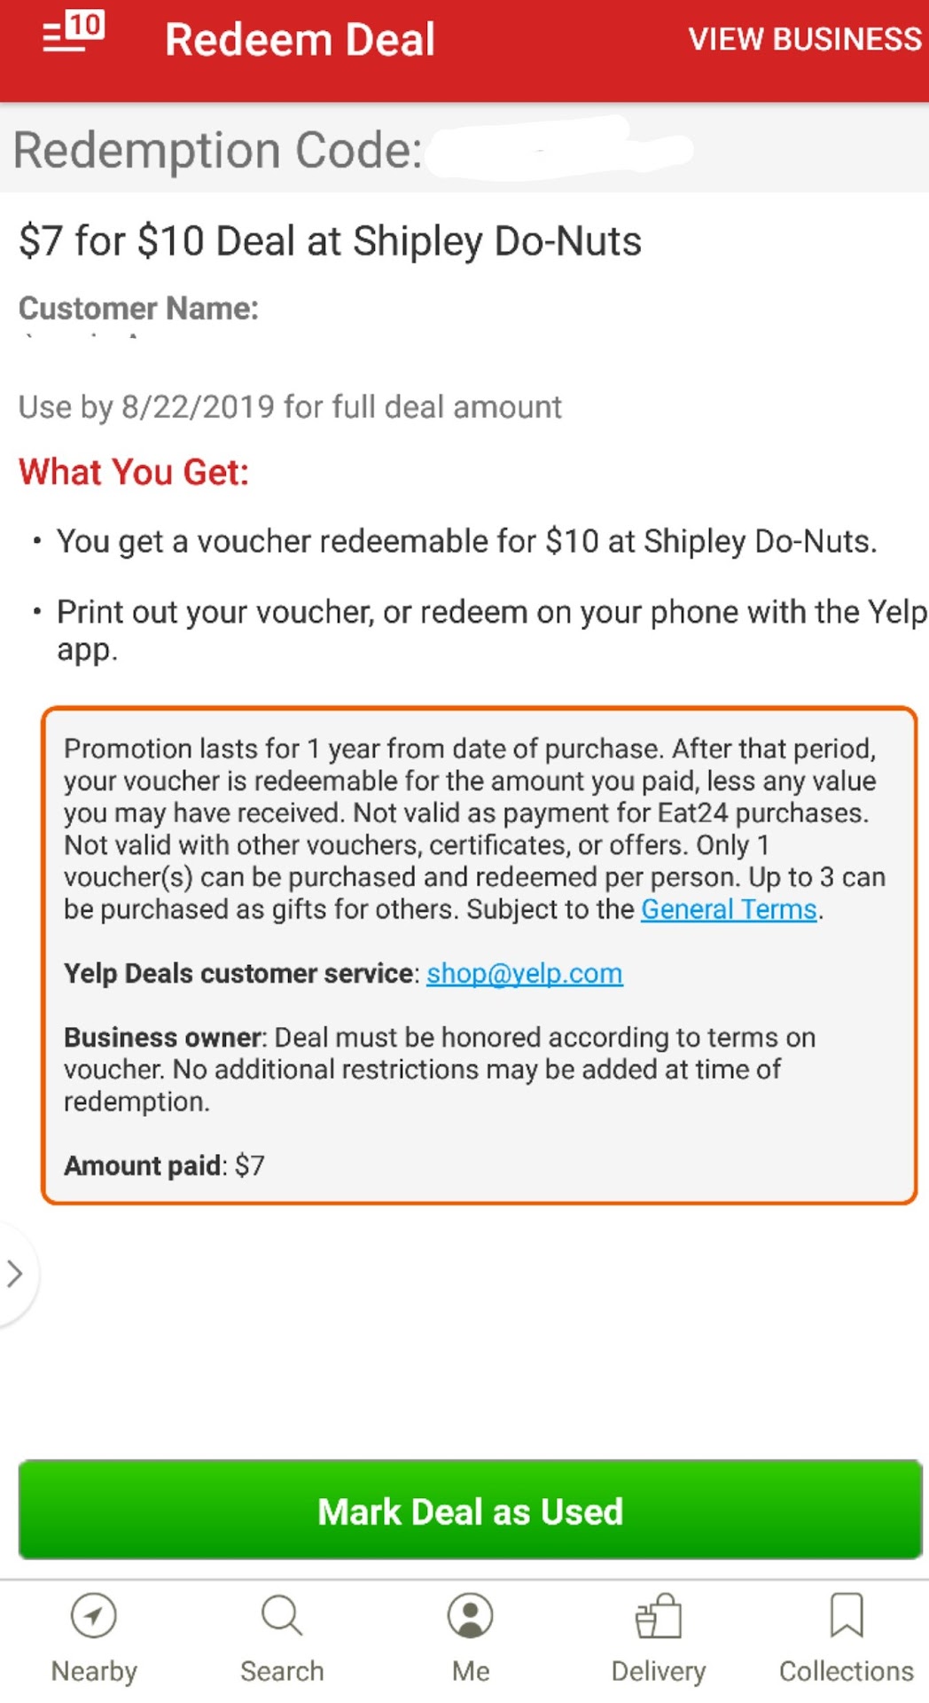Tap the What You Get heading
Image resolution: width=929 pixels, height=1703 pixels.
pos(134,472)
